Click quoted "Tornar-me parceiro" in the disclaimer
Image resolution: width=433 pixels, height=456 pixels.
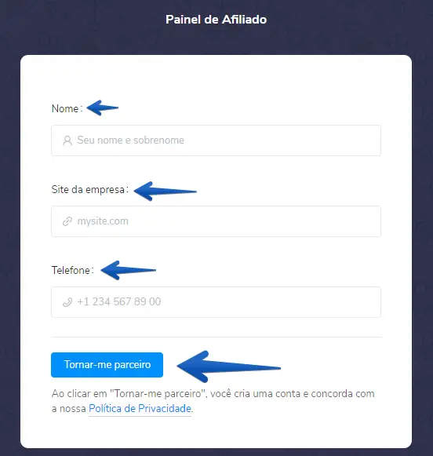pos(158,394)
